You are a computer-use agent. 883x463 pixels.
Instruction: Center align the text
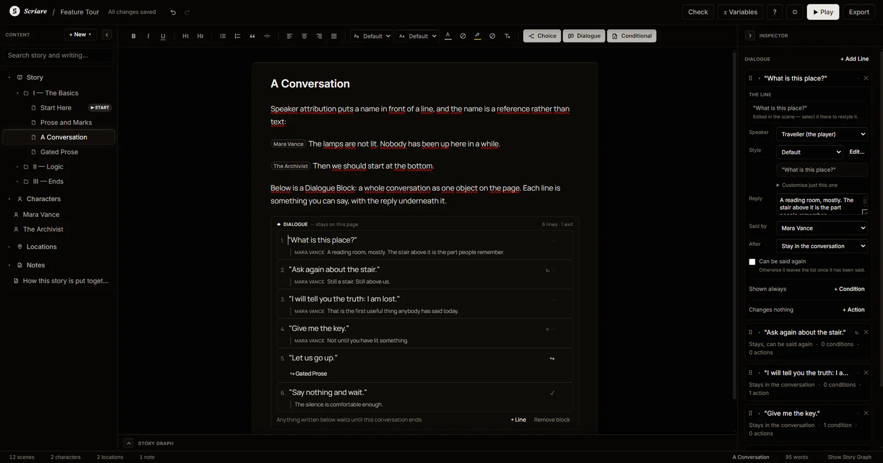(304, 36)
